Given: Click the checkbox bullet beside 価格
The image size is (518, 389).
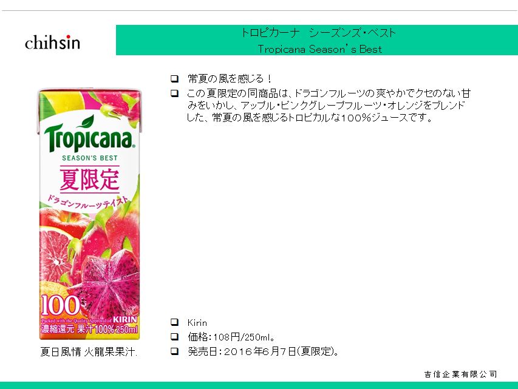Looking at the screenshot, I should [174, 336].
